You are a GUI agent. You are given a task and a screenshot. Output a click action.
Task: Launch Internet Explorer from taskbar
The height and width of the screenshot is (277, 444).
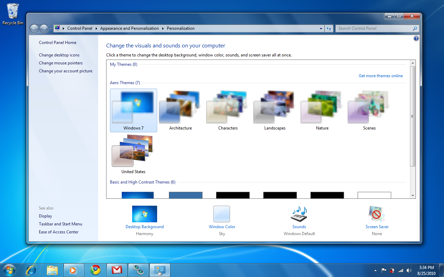tap(31, 270)
